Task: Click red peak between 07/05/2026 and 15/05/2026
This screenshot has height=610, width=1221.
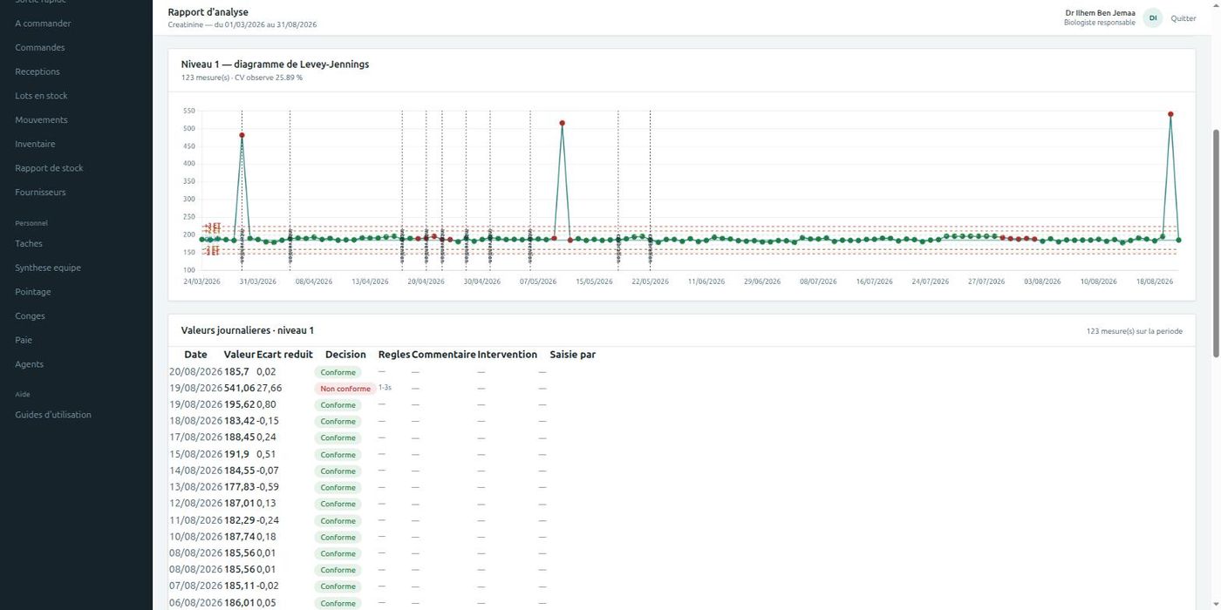Action: 563,123
